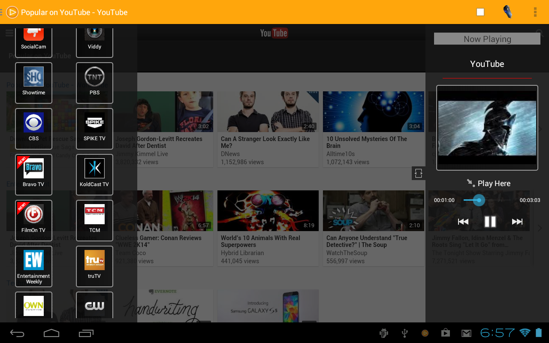This screenshot has width=549, height=343.
Task: Click the orange play app logo
Action: 12,12
